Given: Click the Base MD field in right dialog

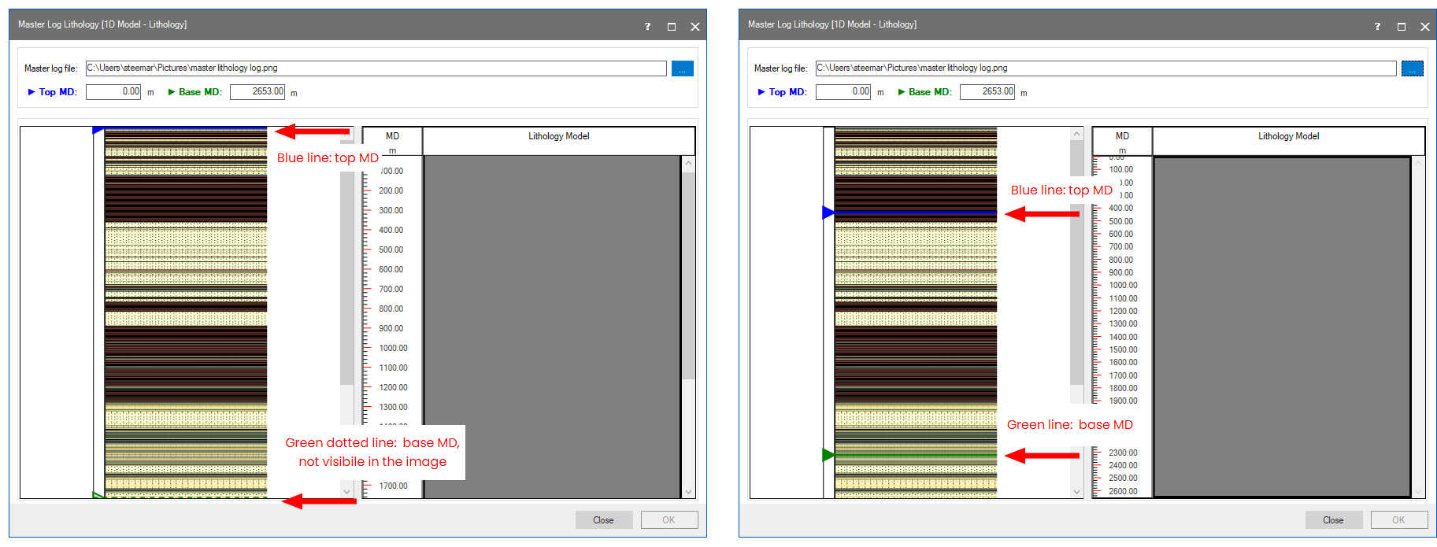Looking at the screenshot, I should coord(987,92).
